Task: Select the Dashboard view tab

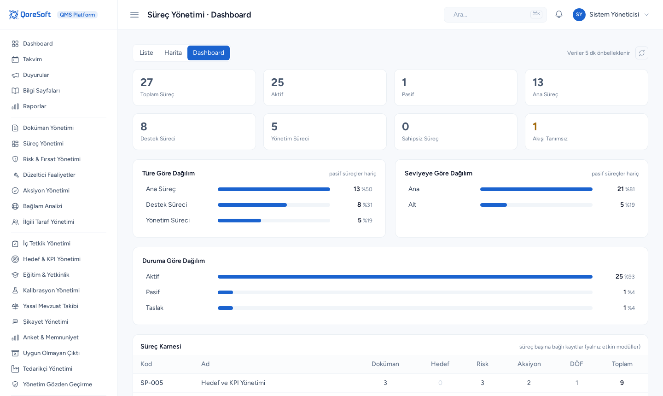Action: coord(209,53)
